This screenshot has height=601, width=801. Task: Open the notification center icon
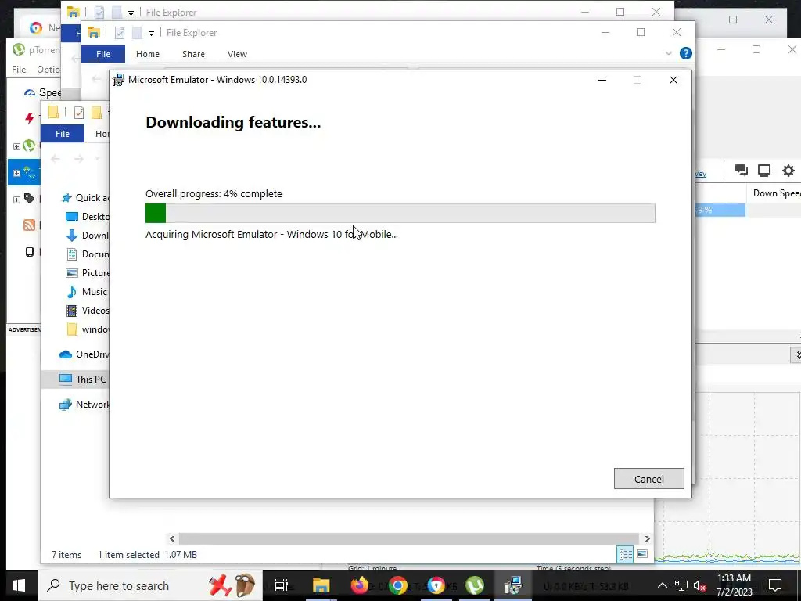click(775, 585)
